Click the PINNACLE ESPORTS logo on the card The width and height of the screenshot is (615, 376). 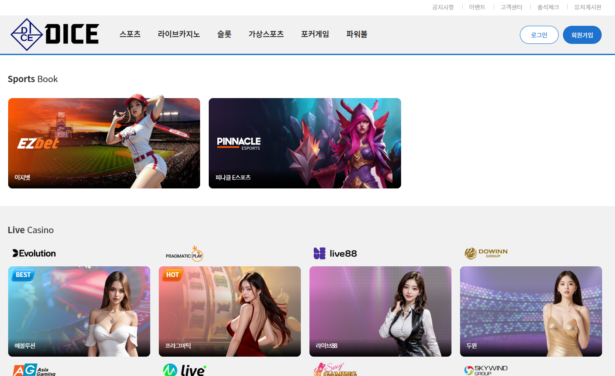(x=239, y=143)
